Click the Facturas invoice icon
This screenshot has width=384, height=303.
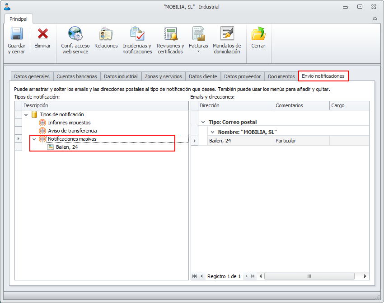(198, 33)
